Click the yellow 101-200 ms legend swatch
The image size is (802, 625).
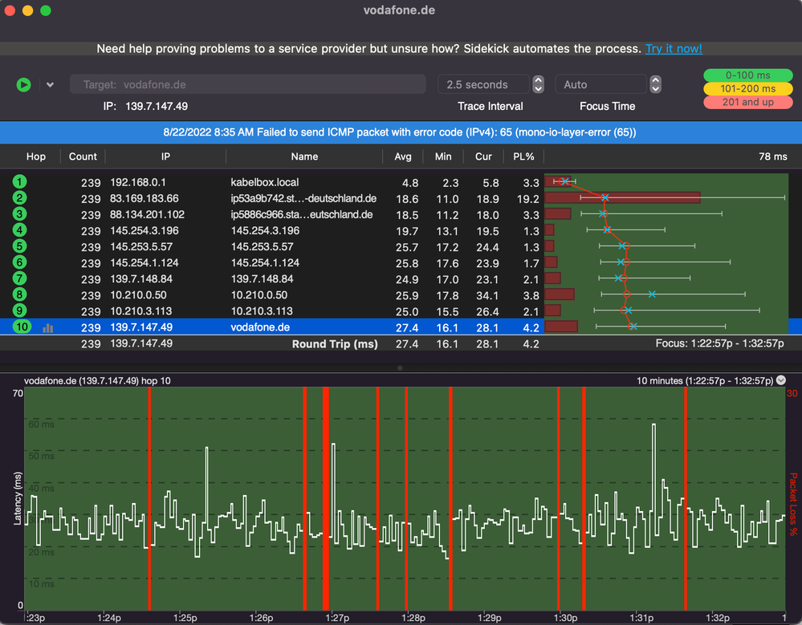(x=747, y=88)
